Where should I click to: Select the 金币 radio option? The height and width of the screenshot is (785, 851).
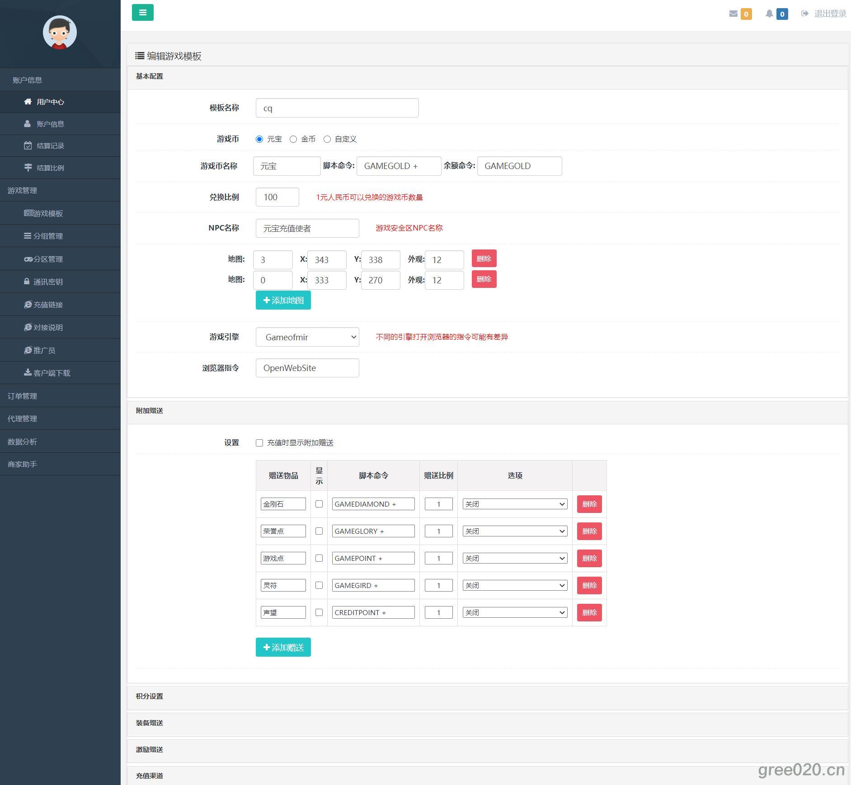coord(293,139)
